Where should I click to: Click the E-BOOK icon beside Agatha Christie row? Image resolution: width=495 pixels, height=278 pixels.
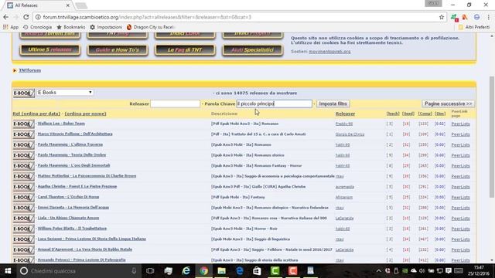coord(24,187)
